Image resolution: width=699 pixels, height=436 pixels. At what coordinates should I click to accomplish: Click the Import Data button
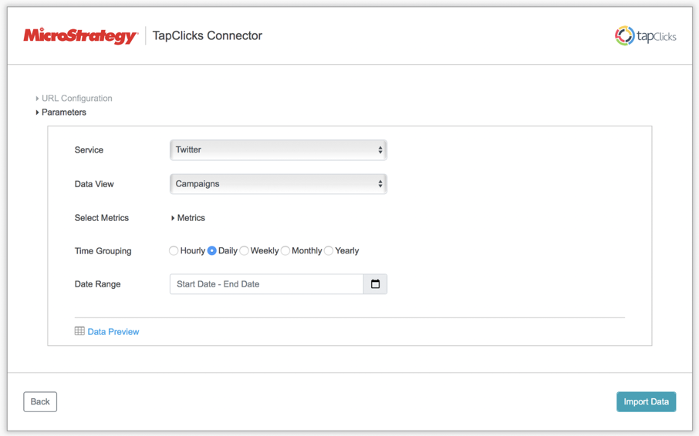(x=646, y=401)
